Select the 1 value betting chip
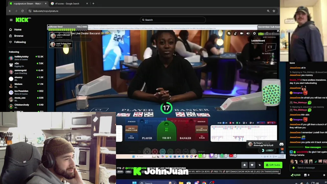327x184 pixels. point(147,152)
